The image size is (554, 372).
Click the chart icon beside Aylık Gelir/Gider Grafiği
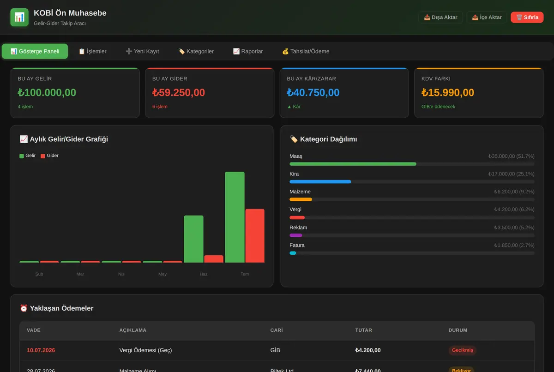(x=24, y=139)
